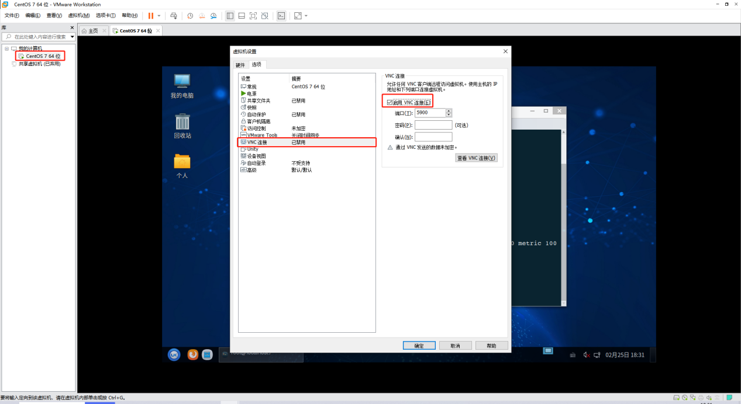Open the 虚拟机 menu
The width and height of the screenshot is (741, 404).
[79, 16]
